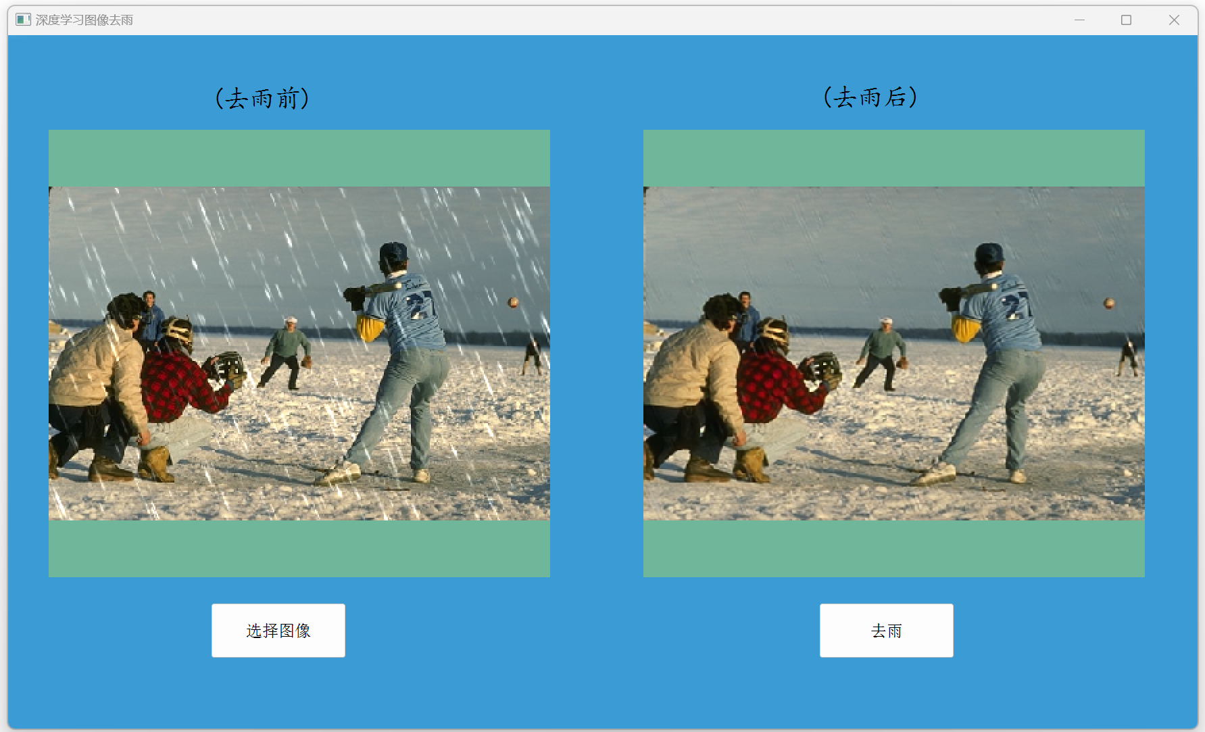1205x732 pixels.
Task: Click the baseball in the derained image
Action: [x=1109, y=303]
